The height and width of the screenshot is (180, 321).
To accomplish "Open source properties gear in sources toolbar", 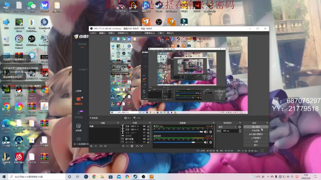I will click(132, 146).
